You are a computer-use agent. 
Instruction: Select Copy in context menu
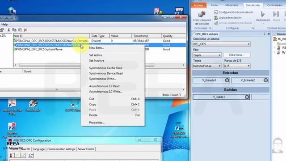click(x=113, y=104)
